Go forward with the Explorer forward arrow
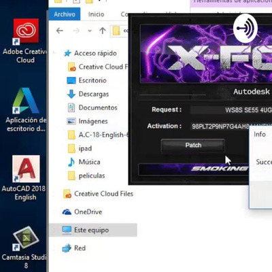The width and height of the screenshot is (272, 272). click(76, 31)
